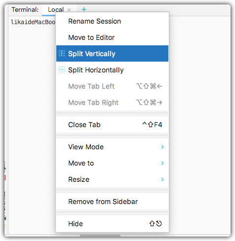Screen dimensions: 235x241
Task: Hide the Terminal tool window
Action: click(x=112, y=224)
